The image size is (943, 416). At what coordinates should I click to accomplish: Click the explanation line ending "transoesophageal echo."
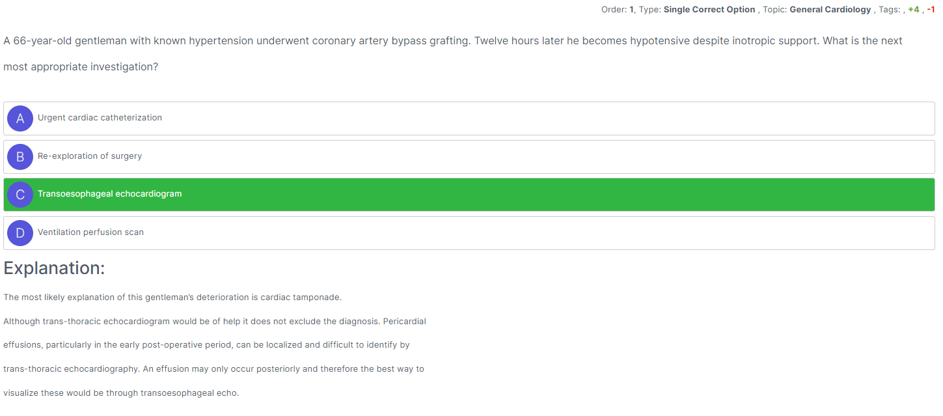click(x=121, y=393)
